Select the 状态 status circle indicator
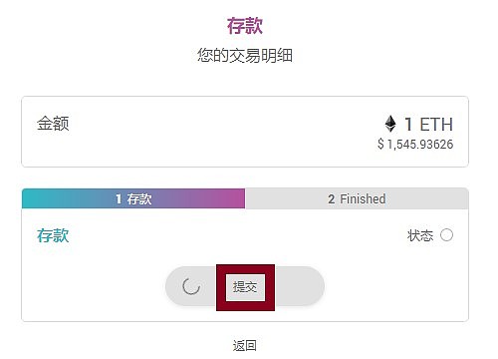 pos(446,235)
